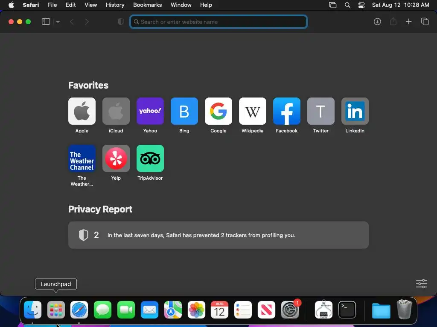Show downloads list
This screenshot has height=327, width=437.
click(x=377, y=22)
